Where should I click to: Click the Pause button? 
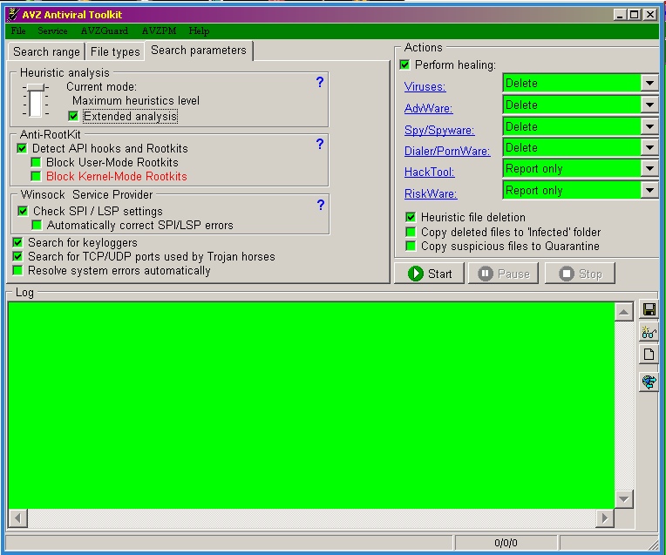(x=503, y=274)
